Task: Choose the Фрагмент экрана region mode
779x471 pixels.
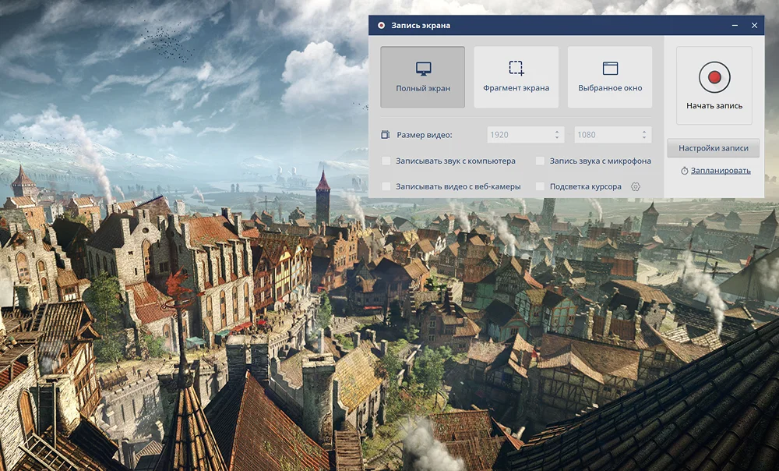Action: click(516, 77)
